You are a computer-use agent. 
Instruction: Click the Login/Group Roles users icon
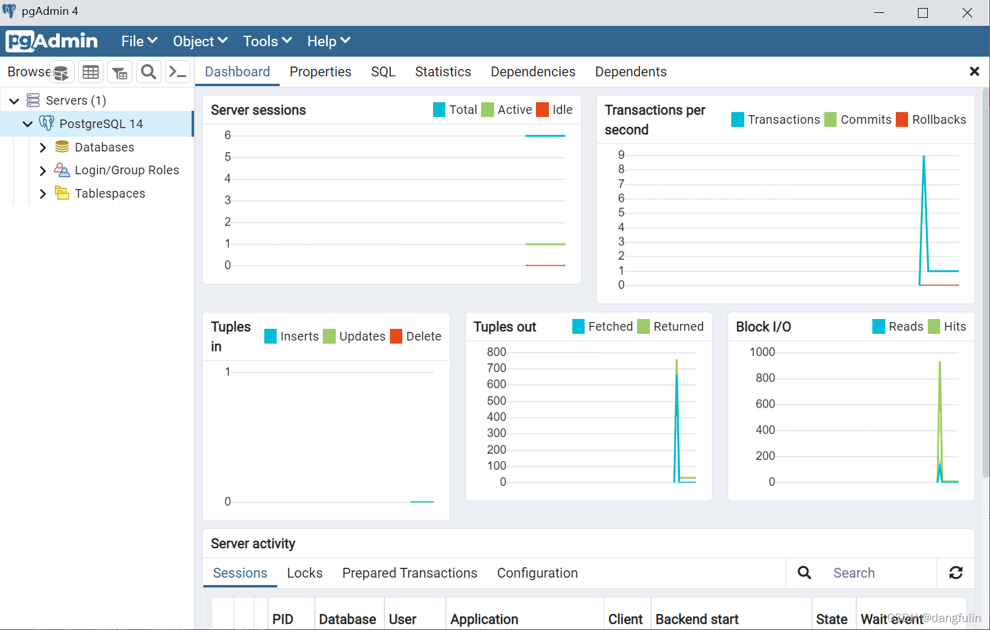(62, 170)
